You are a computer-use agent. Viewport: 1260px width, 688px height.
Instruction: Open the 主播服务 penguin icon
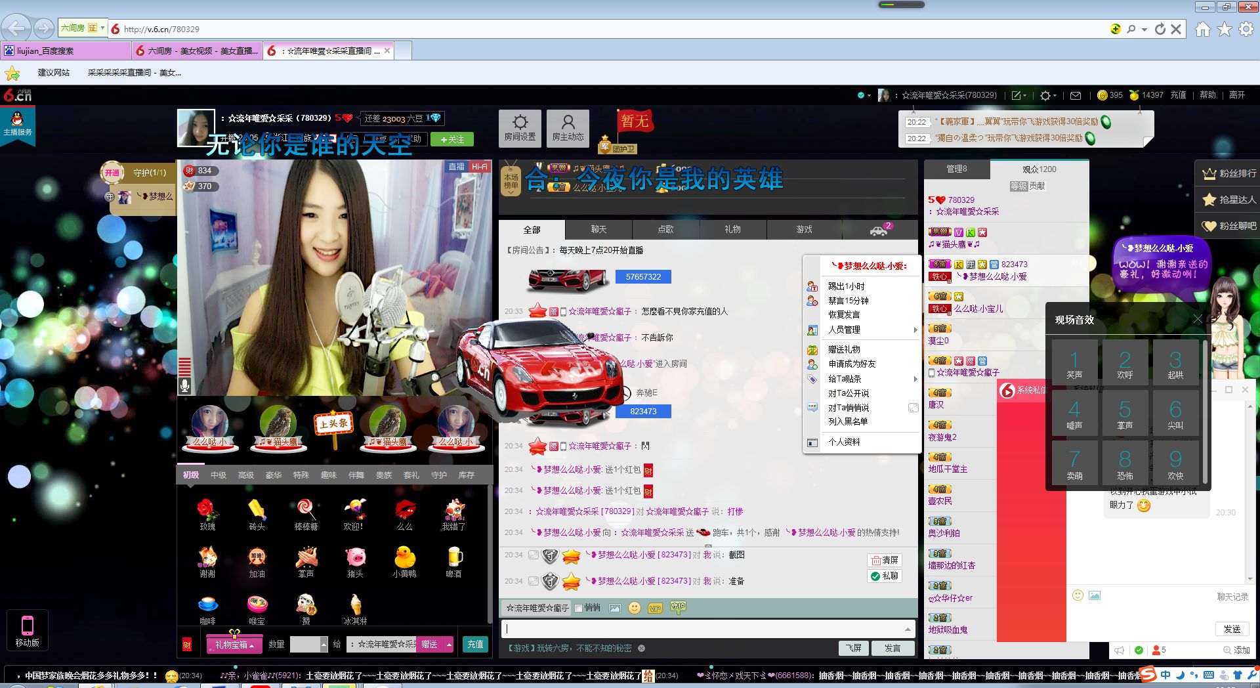(x=17, y=125)
